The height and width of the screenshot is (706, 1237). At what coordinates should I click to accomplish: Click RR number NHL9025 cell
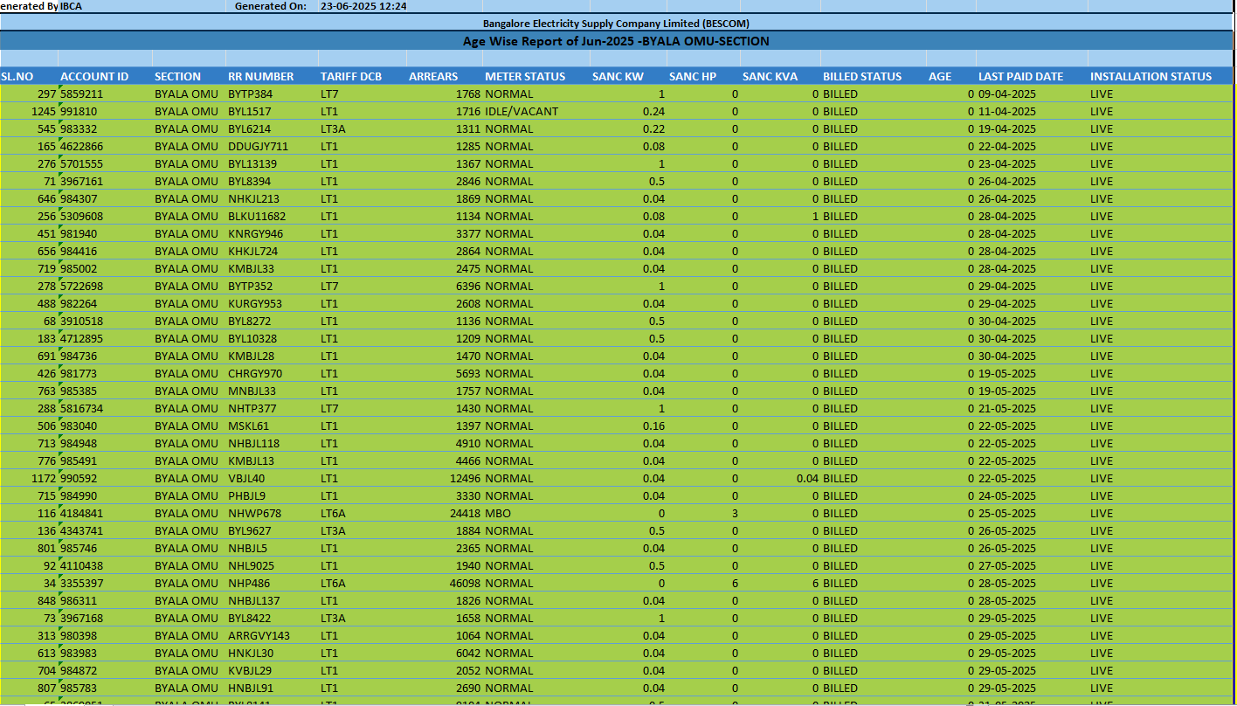pos(272,565)
